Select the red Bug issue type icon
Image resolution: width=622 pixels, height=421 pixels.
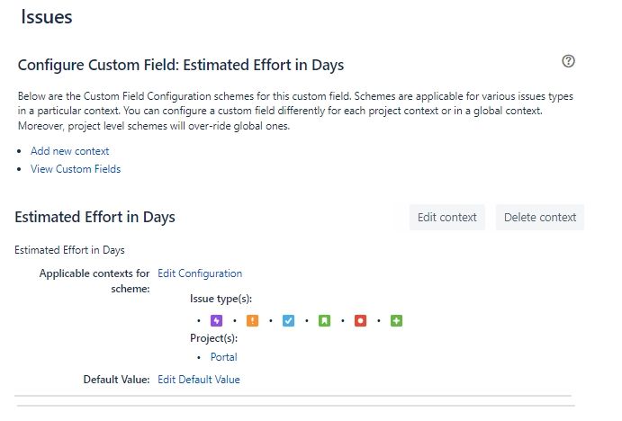point(360,320)
